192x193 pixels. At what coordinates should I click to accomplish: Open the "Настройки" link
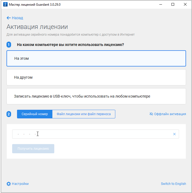click(20, 184)
